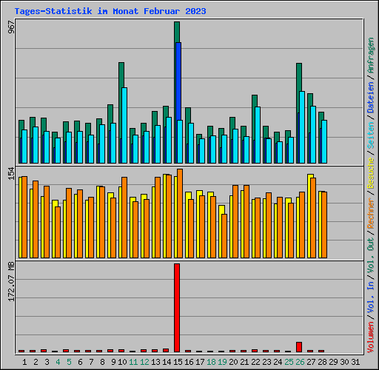Click the dark blue Dateien bar for day 15
Screen dimensions: 379x370
coord(178,81)
